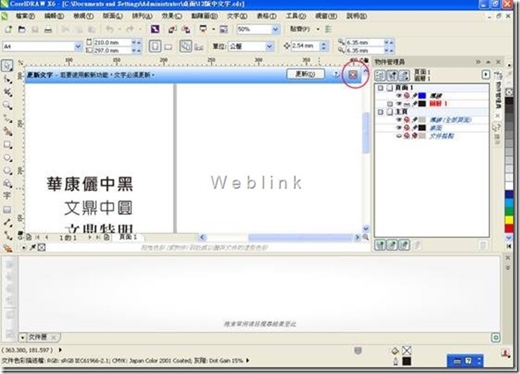Viewport: 520px width, 374px height.
Task: Collapse the 主頁 tree node
Action: click(381, 112)
